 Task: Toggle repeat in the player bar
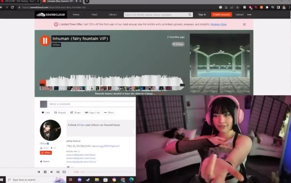(x=64, y=172)
